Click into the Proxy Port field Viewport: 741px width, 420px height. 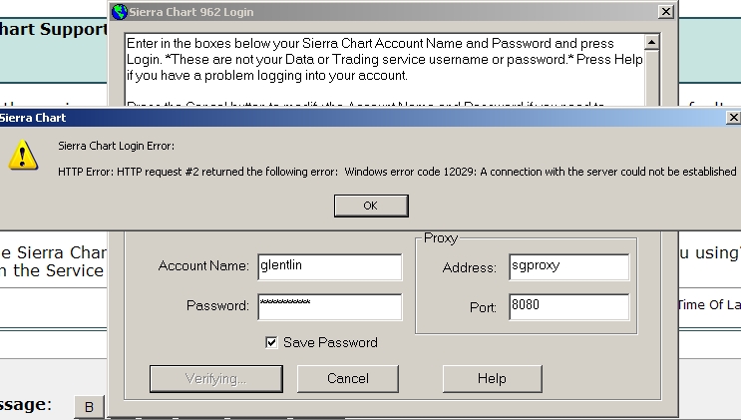point(568,307)
